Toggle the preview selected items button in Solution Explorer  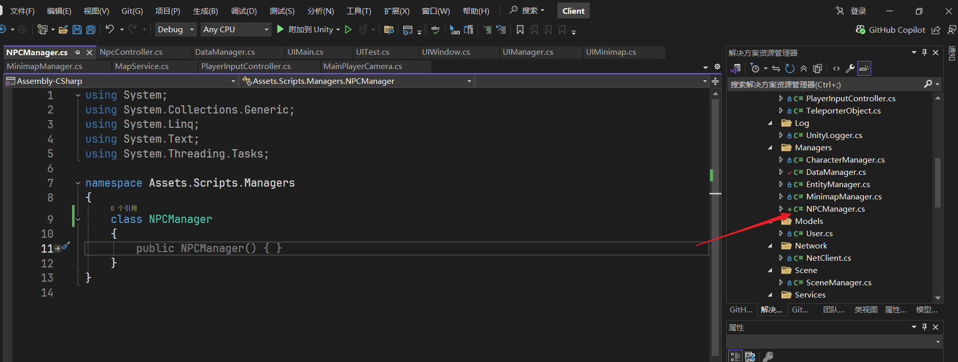coord(864,69)
